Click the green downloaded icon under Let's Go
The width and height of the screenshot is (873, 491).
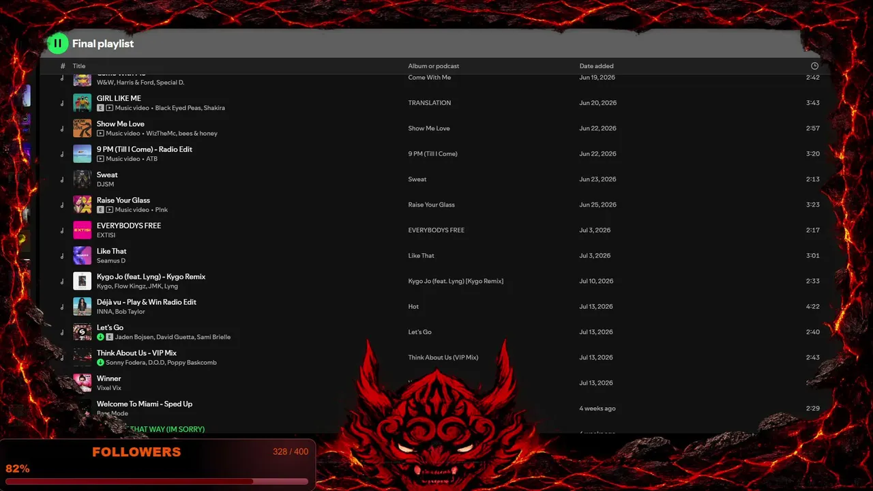(100, 337)
